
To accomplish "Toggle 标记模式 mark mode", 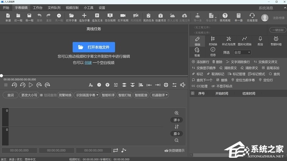I will tap(257, 74).
